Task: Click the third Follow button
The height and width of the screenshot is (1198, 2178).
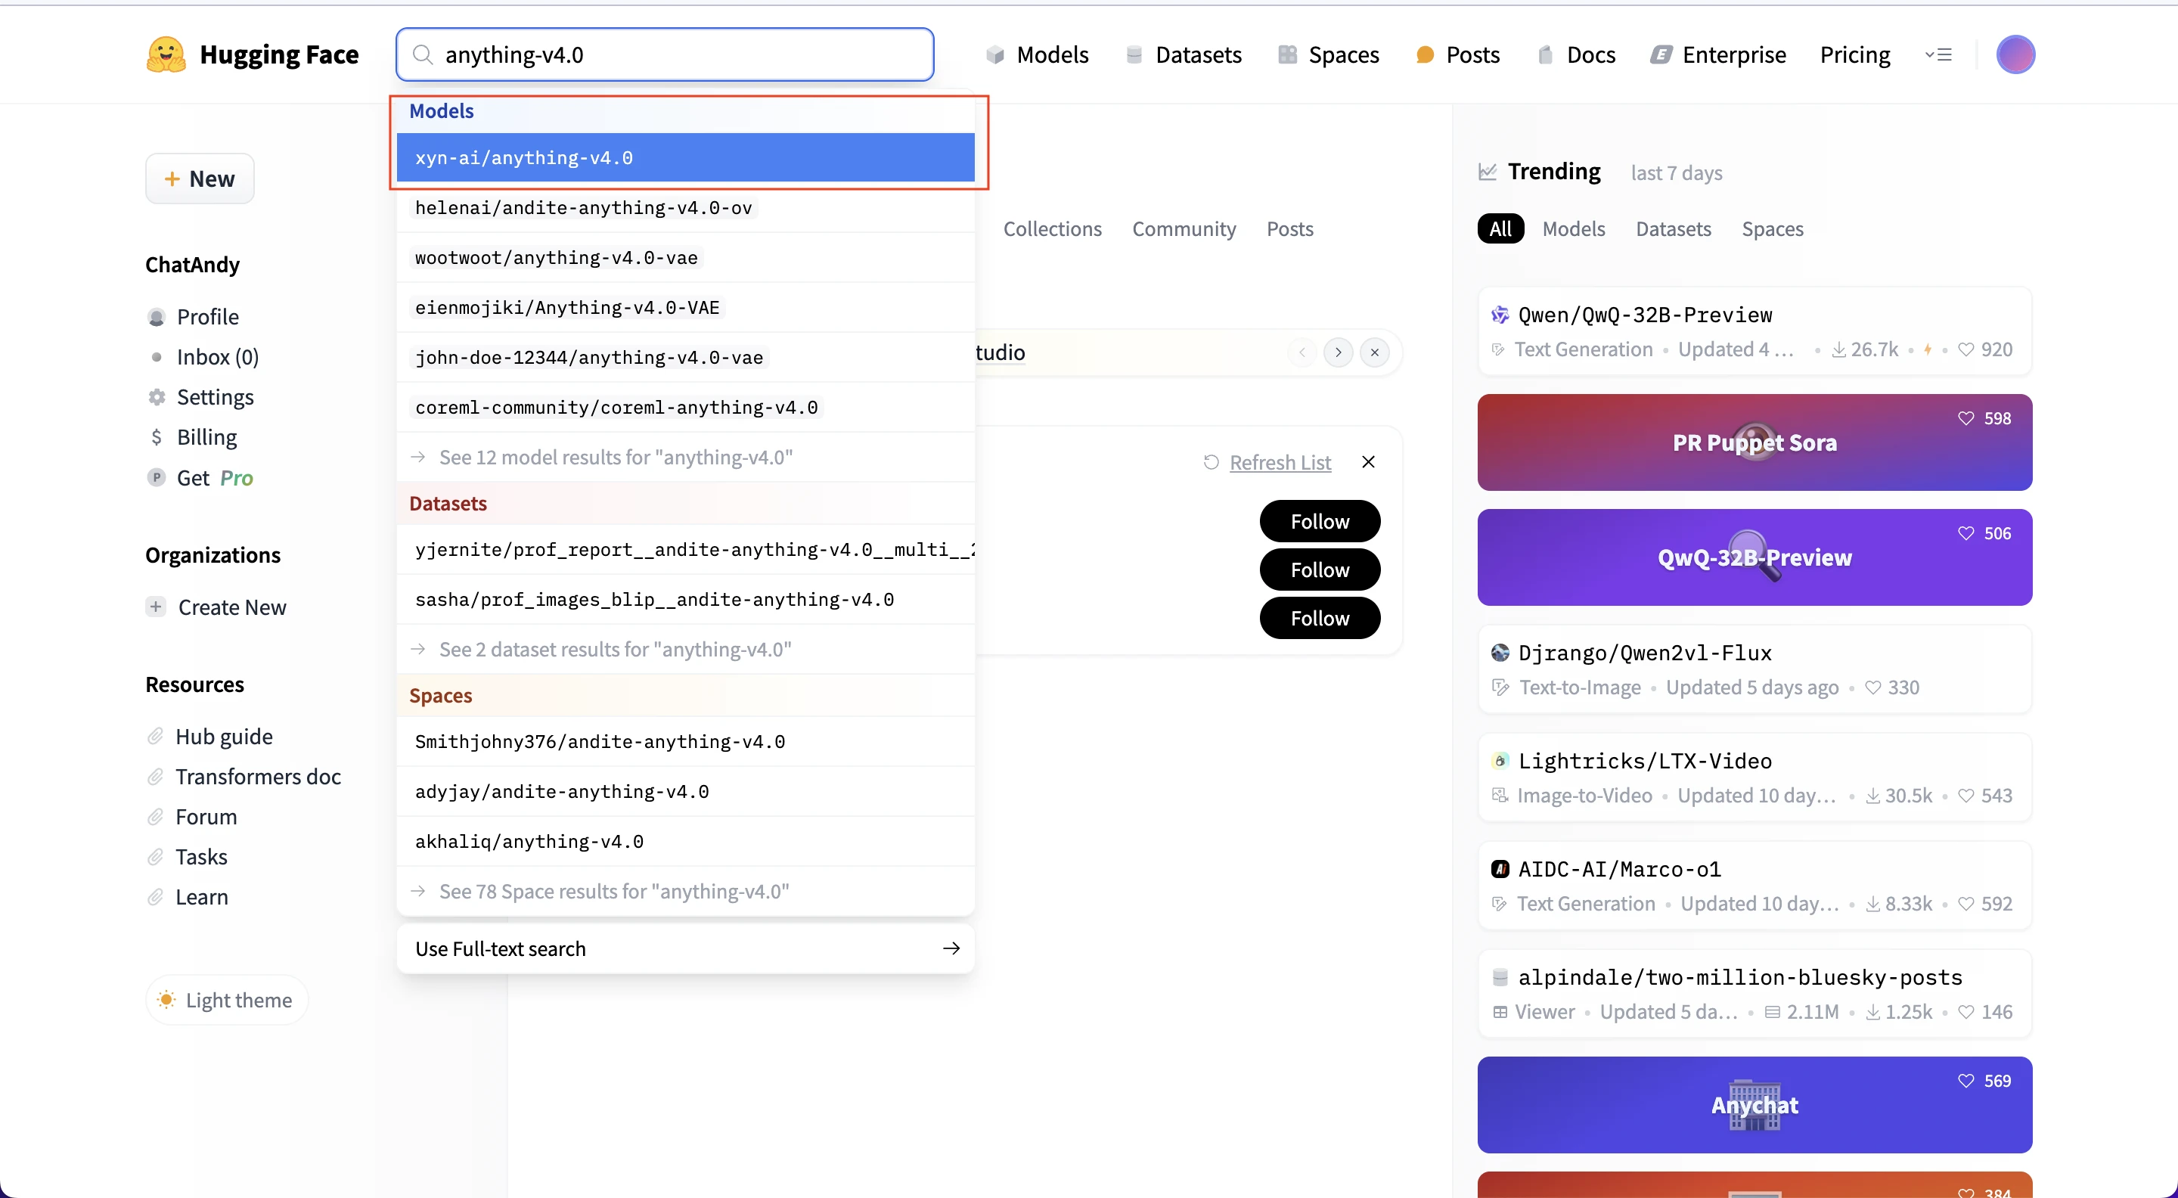Action: [1320, 618]
